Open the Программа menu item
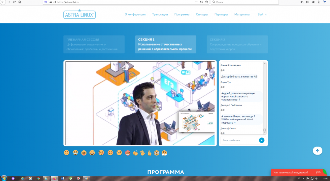330x181 pixels. click(x=182, y=15)
